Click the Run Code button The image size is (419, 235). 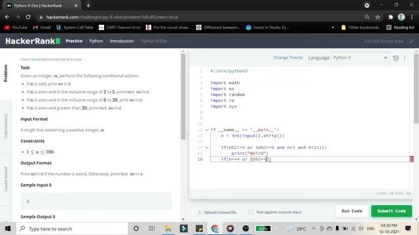click(352, 211)
